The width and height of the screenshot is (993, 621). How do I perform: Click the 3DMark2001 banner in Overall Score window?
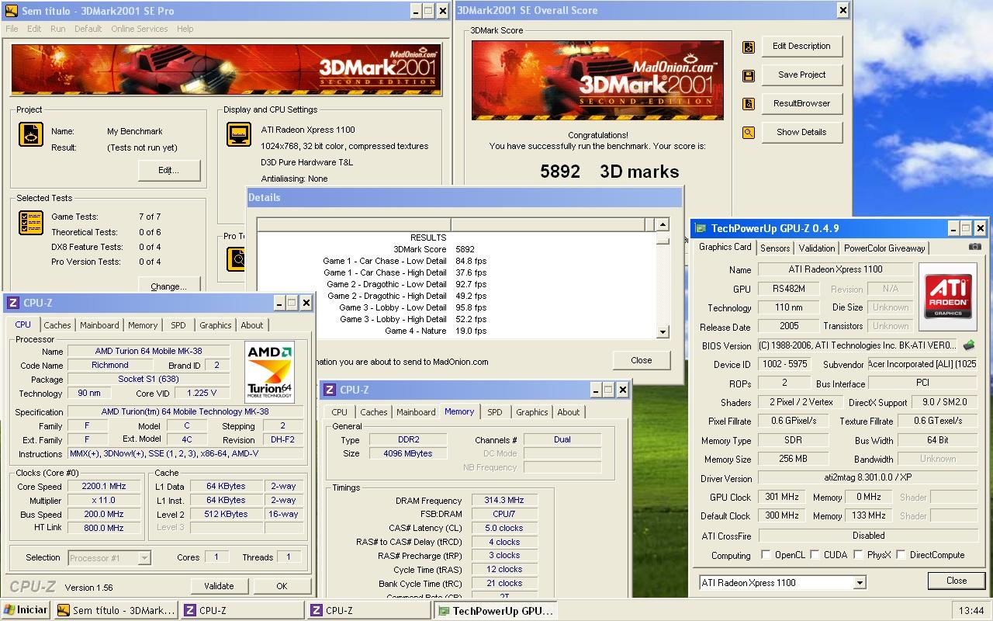point(597,80)
